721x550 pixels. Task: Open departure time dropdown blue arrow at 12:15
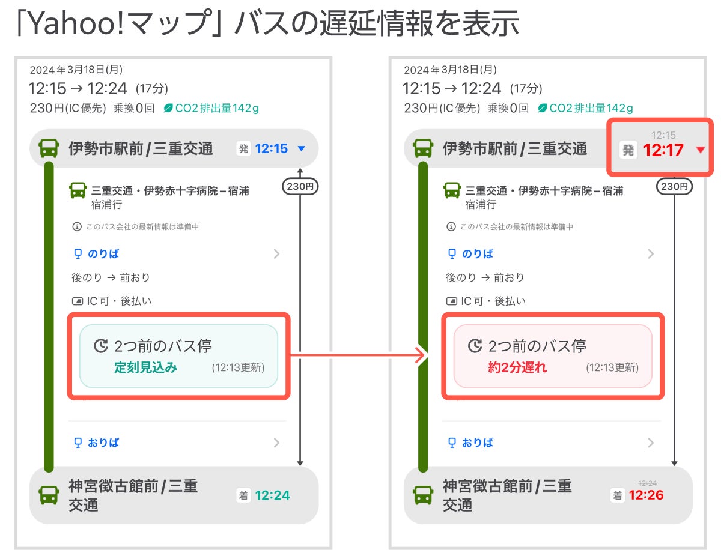302,149
